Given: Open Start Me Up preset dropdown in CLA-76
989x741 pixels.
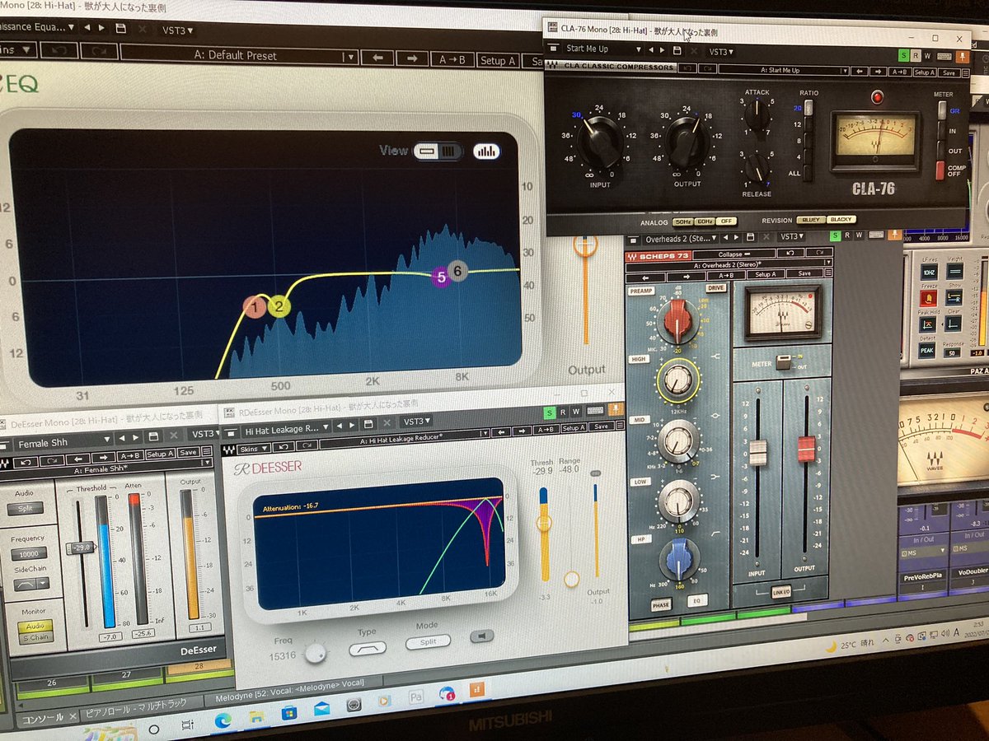Looking at the screenshot, I should point(603,49).
